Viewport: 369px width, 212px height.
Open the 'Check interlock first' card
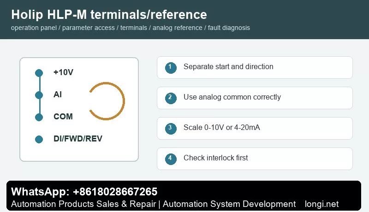click(x=255, y=159)
